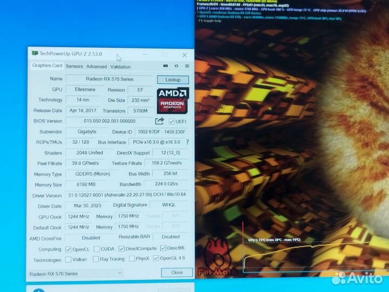Click the Shaders value 2048 Unified
Viewport: 389px width, 292px height.
[90, 152]
